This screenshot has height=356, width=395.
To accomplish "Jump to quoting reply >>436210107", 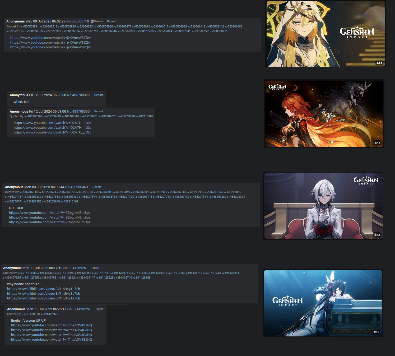I will point(69,202).
